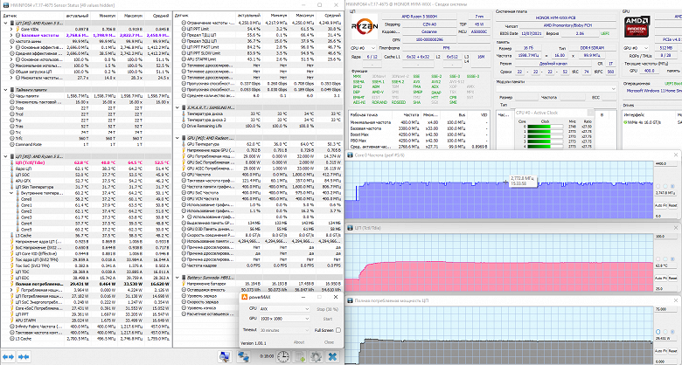Collapse the S.M.A.R.T. SAMSUNG group
Image resolution: width=682 pixels, height=365 pixels.
[177, 107]
